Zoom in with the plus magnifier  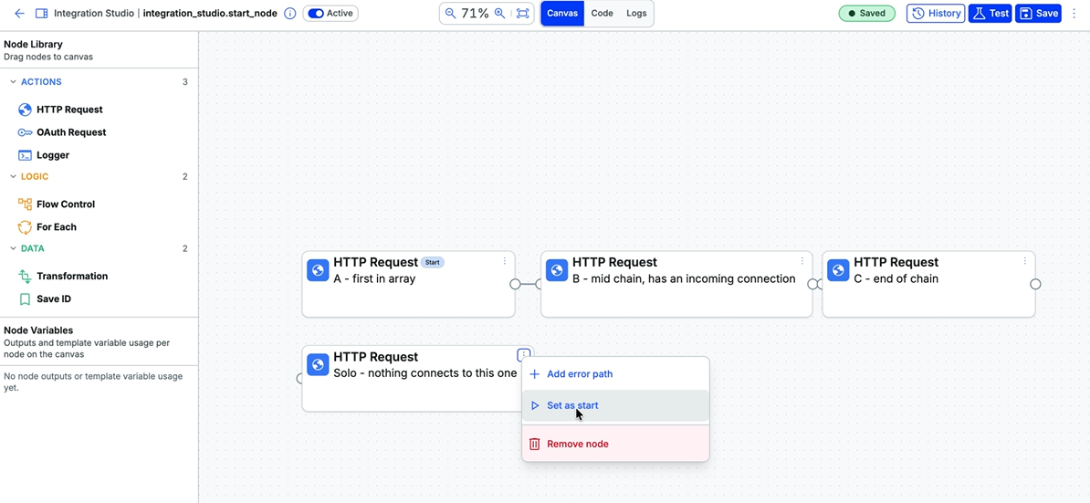pyautogui.click(x=499, y=13)
